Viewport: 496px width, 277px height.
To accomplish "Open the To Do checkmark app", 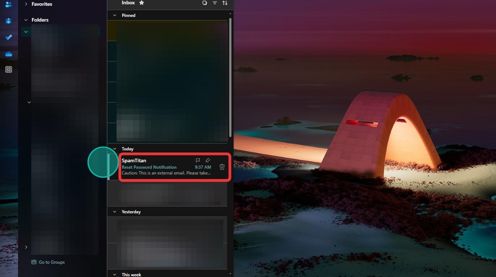I will 8,38.
